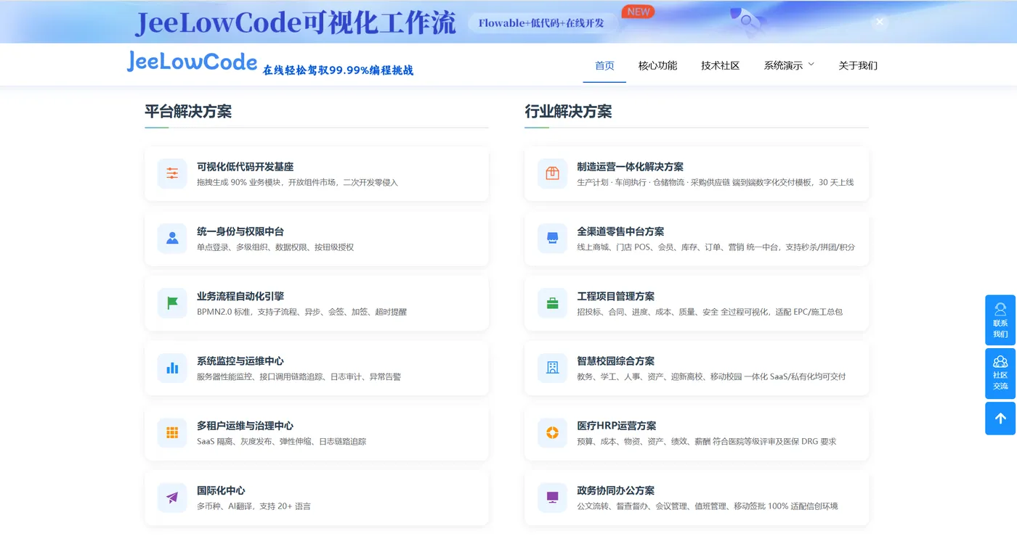Select the 首页 navigation tab
This screenshot has height=536, width=1017.
click(604, 65)
